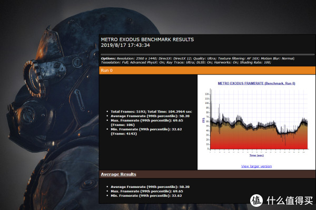Click Average Results 'Max. Framerate (99th percentile): 69.65'
The image size is (316, 210).
(x=147, y=191)
